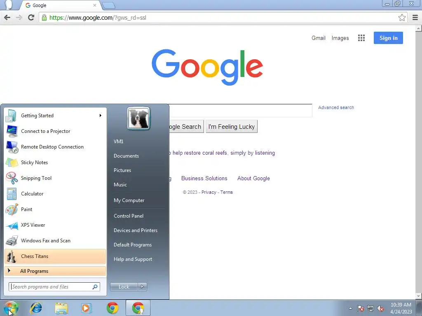Screen dimensions: 422x316
Task: Click the taskbar clock and date
Action: [401, 308]
